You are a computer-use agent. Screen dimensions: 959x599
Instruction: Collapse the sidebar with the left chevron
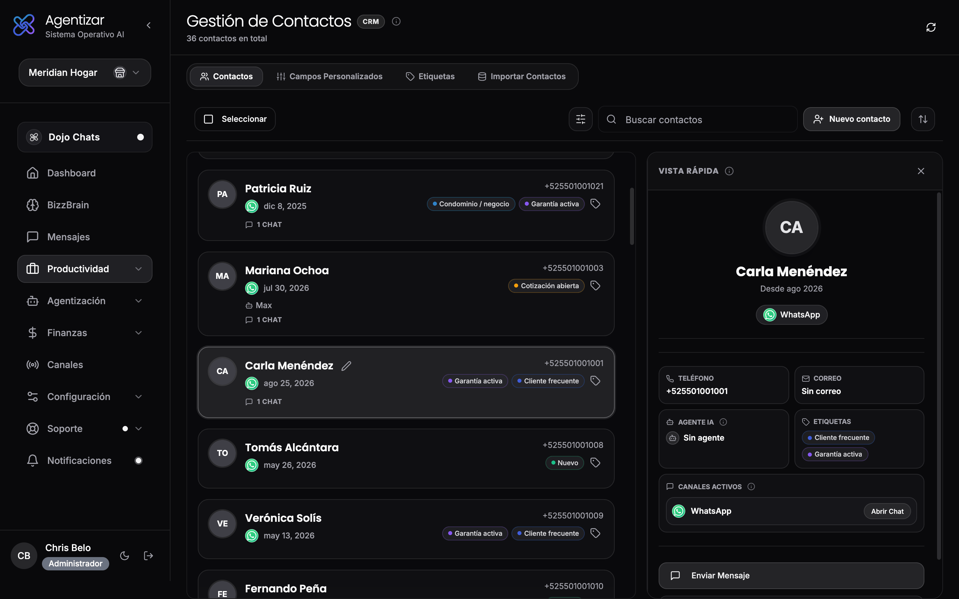tap(149, 25)
